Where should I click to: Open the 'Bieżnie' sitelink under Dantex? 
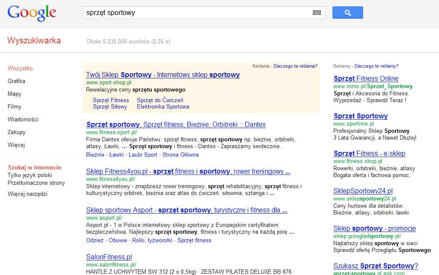tap(95, 155)
